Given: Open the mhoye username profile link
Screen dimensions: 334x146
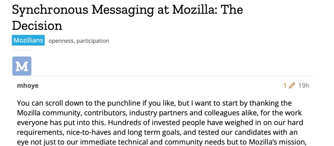Looking at the screenshot, I should [x=28, y=86].
